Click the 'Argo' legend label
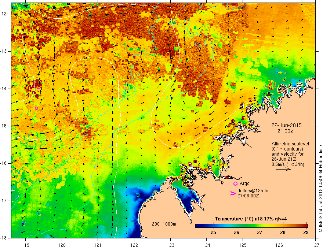 pos(244,183)
